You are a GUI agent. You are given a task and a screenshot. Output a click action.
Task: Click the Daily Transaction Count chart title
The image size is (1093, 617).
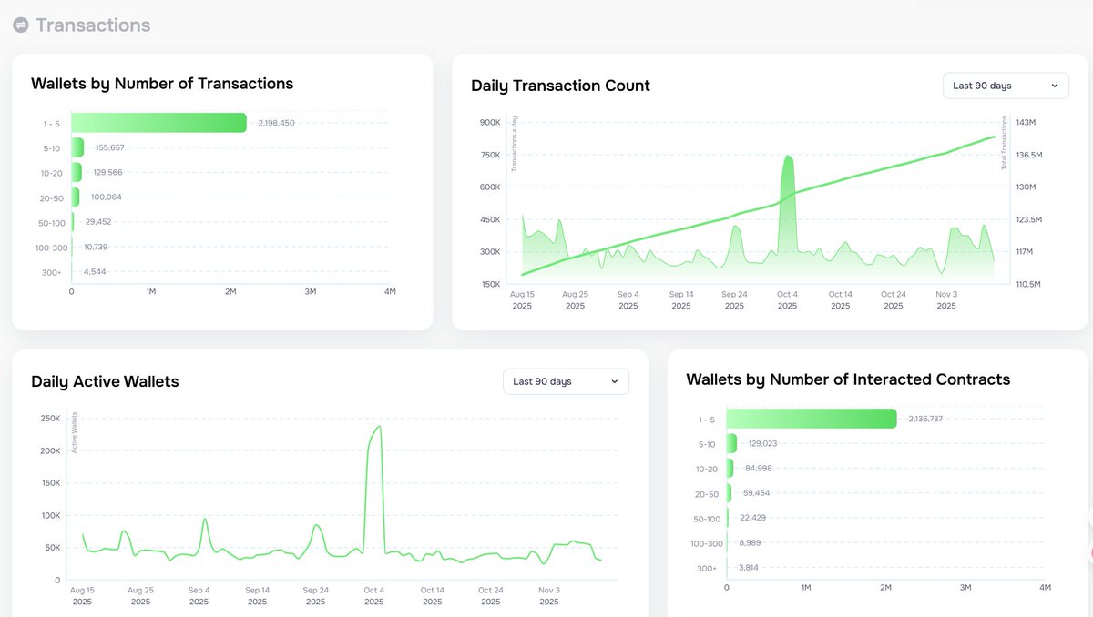tap(559, 86)
